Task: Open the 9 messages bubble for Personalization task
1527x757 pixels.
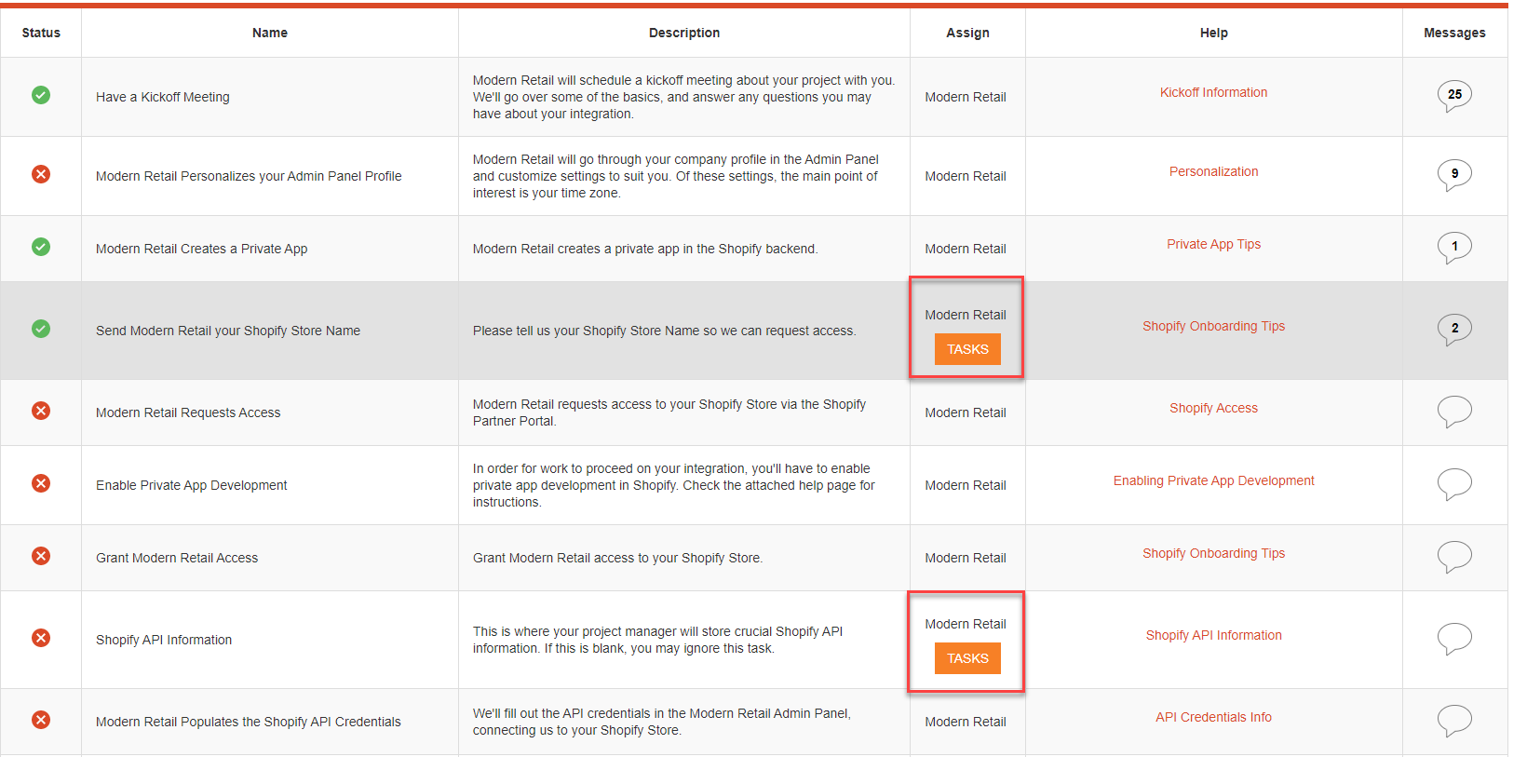Action: click(x=1454, y=174)
